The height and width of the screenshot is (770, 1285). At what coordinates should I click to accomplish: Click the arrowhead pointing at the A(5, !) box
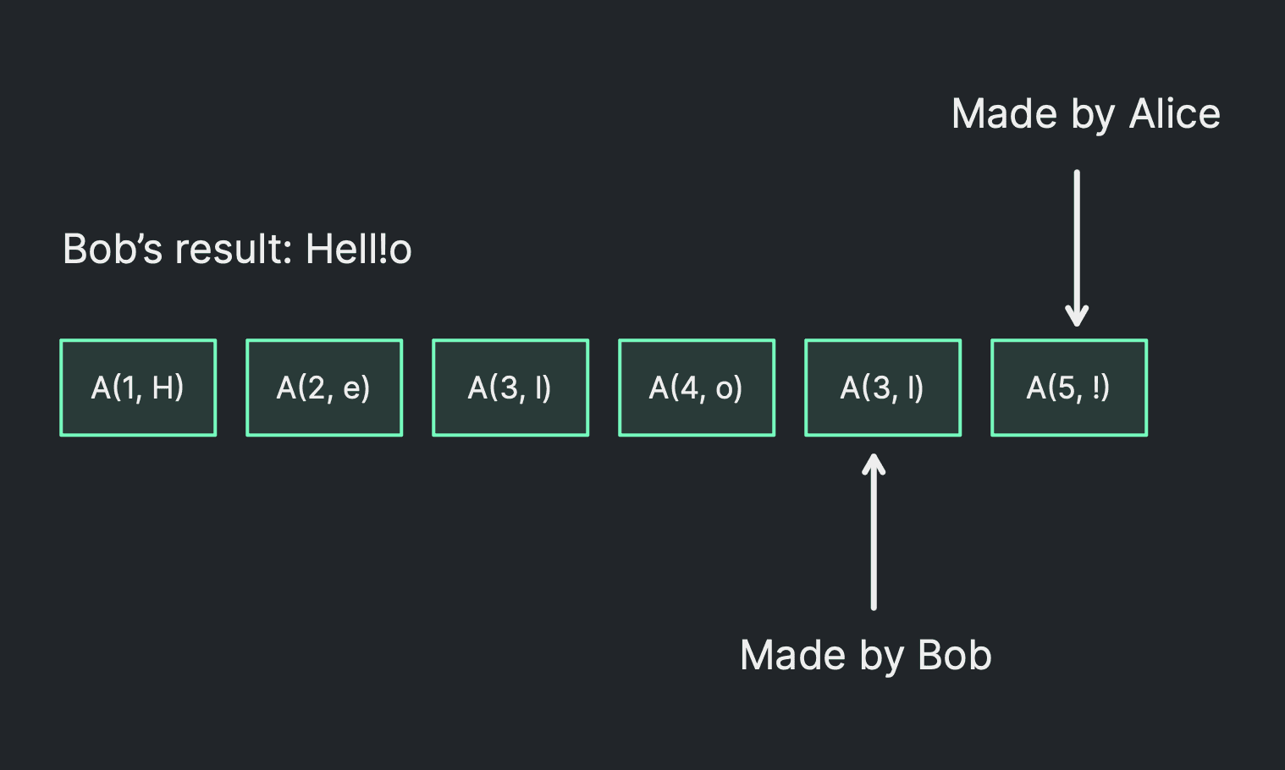click(1077, 316)
